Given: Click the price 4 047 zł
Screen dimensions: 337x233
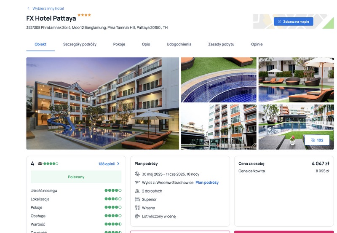Looking at the screenshot, I should [x=321, y=163].
